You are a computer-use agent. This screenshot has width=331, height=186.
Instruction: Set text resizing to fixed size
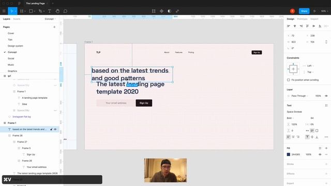coord(317,131)
